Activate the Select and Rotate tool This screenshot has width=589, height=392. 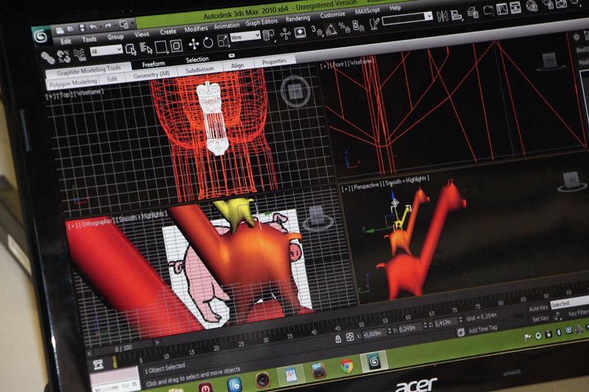click(x=208, y=41)
